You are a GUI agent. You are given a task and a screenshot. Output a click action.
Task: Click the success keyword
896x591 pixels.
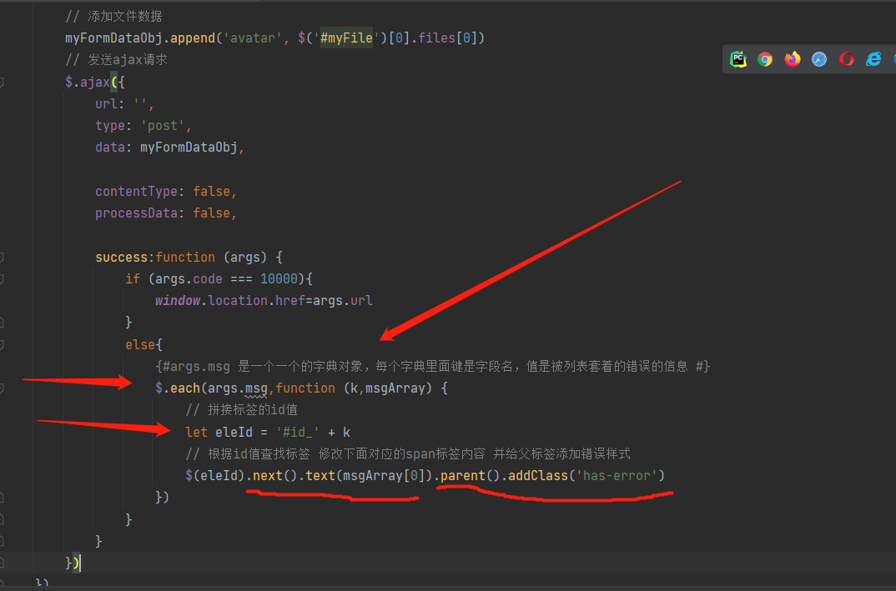121,257
